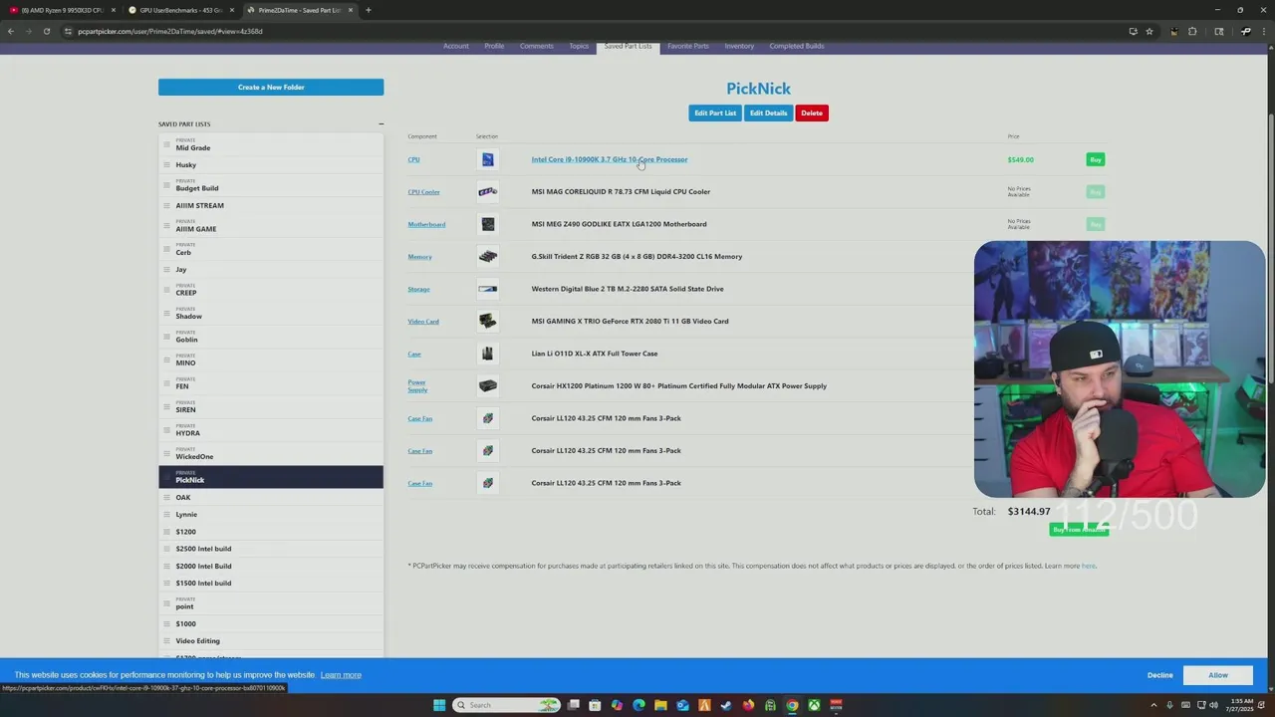Image resolution: width=1275 pixels, height=717 pixels.
Task: Click the Video Card component link
Action: coord(423,322)
